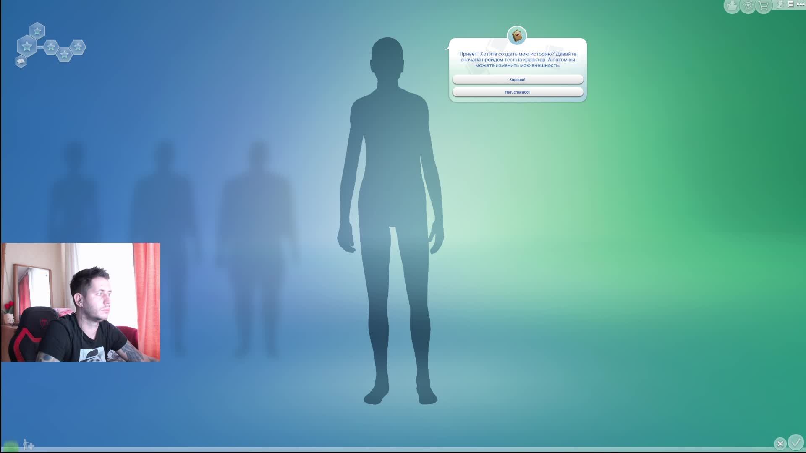The image size is (806, 453).
Task: Click the add Sim plus icon
Action: [x=29, y=444]
